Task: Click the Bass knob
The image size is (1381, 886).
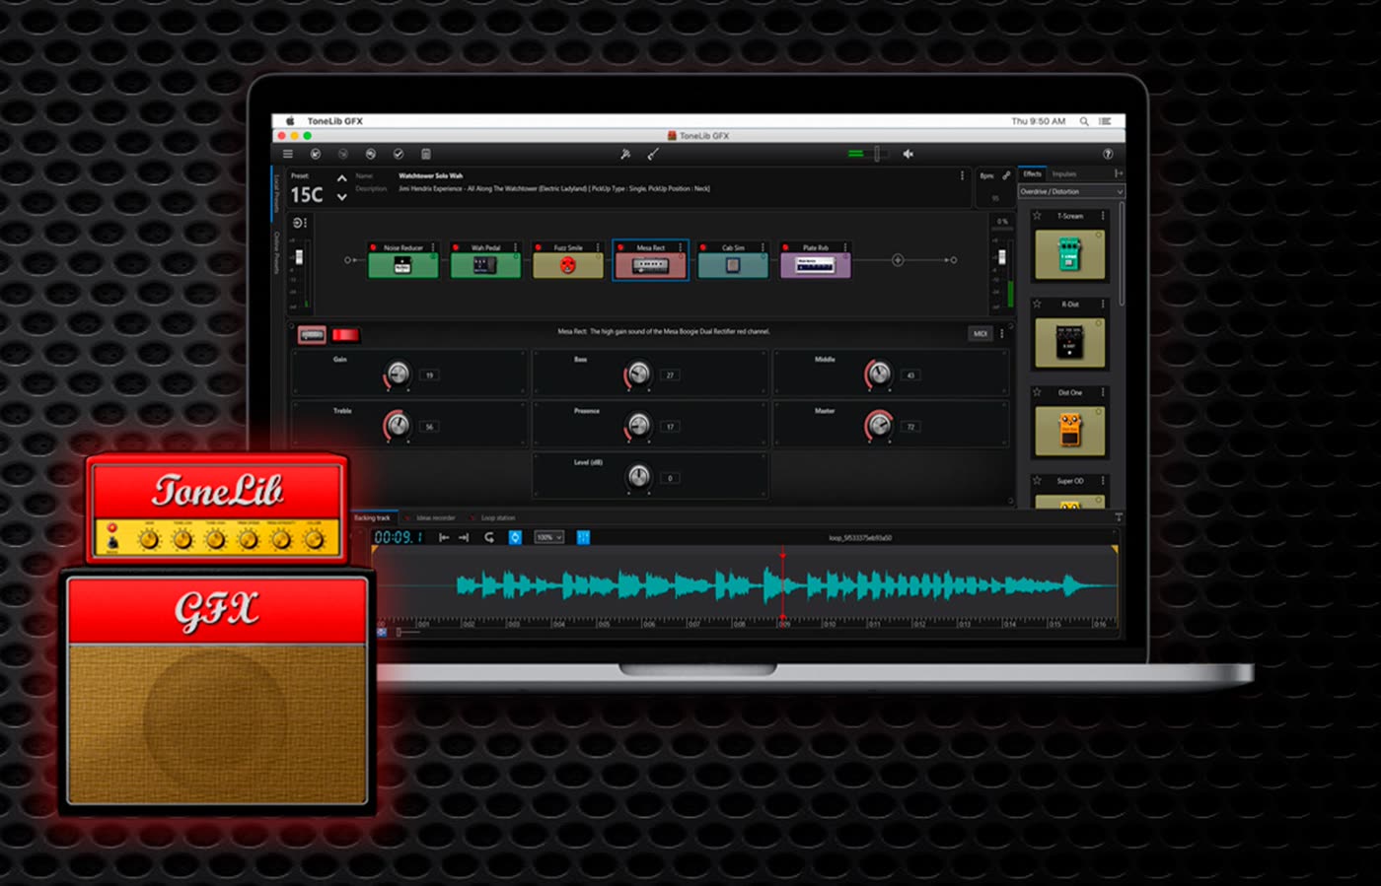Action: [x=638, y=374]
